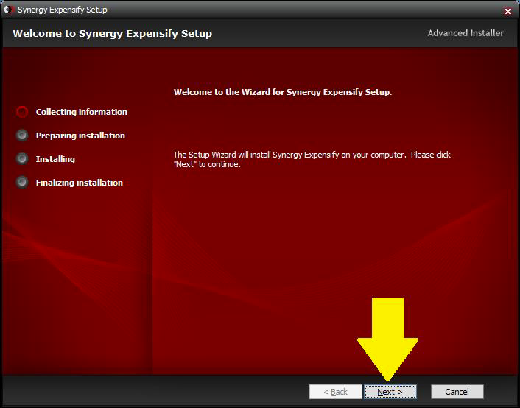This screenshot has width=520, height=408.
Task: Click the Synergy Expensify title bar icon
Action: [8, 10]
